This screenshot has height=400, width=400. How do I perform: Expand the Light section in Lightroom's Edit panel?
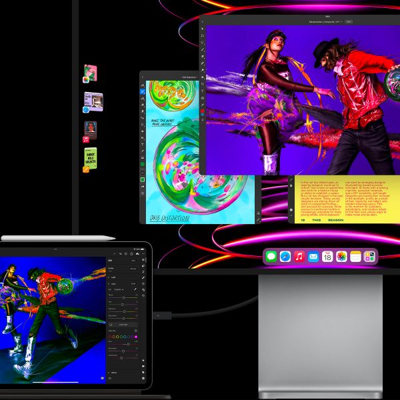(x=112, y=277)
